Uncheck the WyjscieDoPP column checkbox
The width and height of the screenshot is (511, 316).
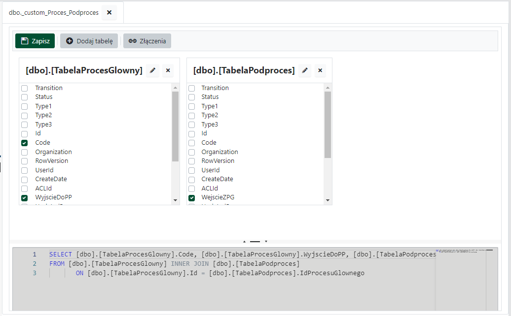tap(24, 197)
